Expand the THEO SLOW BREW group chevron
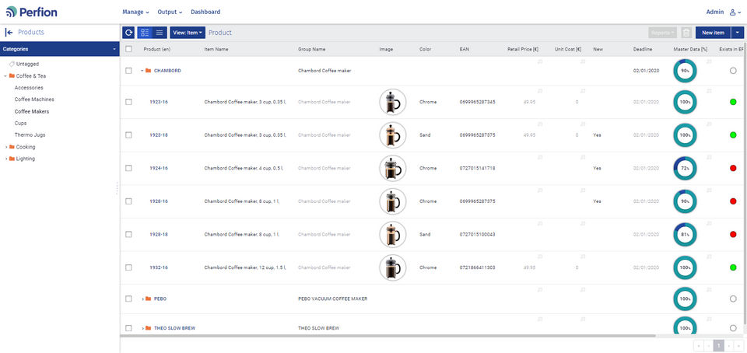747x353 pixels. pos(142,328)
